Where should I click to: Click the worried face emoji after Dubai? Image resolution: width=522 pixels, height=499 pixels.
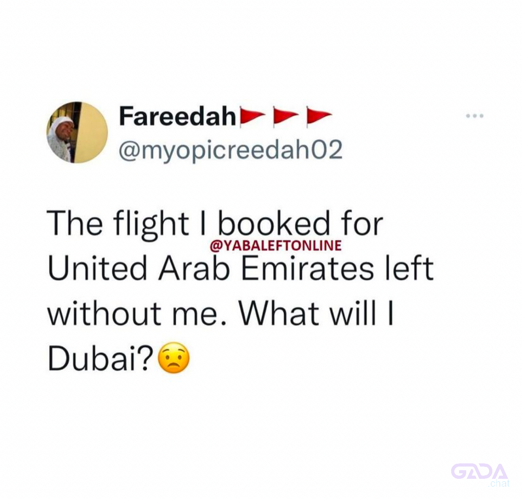coord(174,358)
